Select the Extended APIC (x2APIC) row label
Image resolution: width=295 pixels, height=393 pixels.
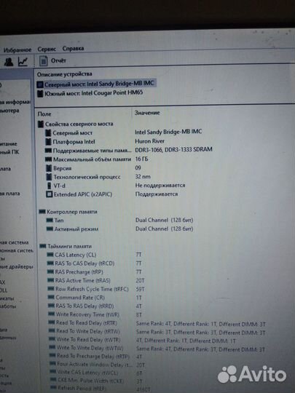click(83, 194)
